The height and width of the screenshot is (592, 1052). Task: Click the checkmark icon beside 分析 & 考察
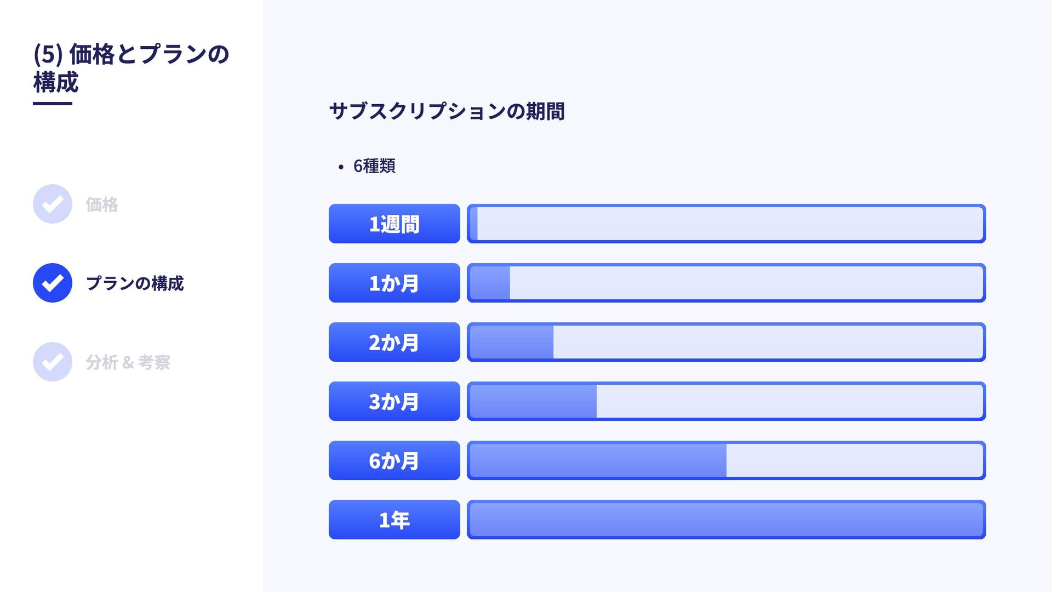pos(53,362)
